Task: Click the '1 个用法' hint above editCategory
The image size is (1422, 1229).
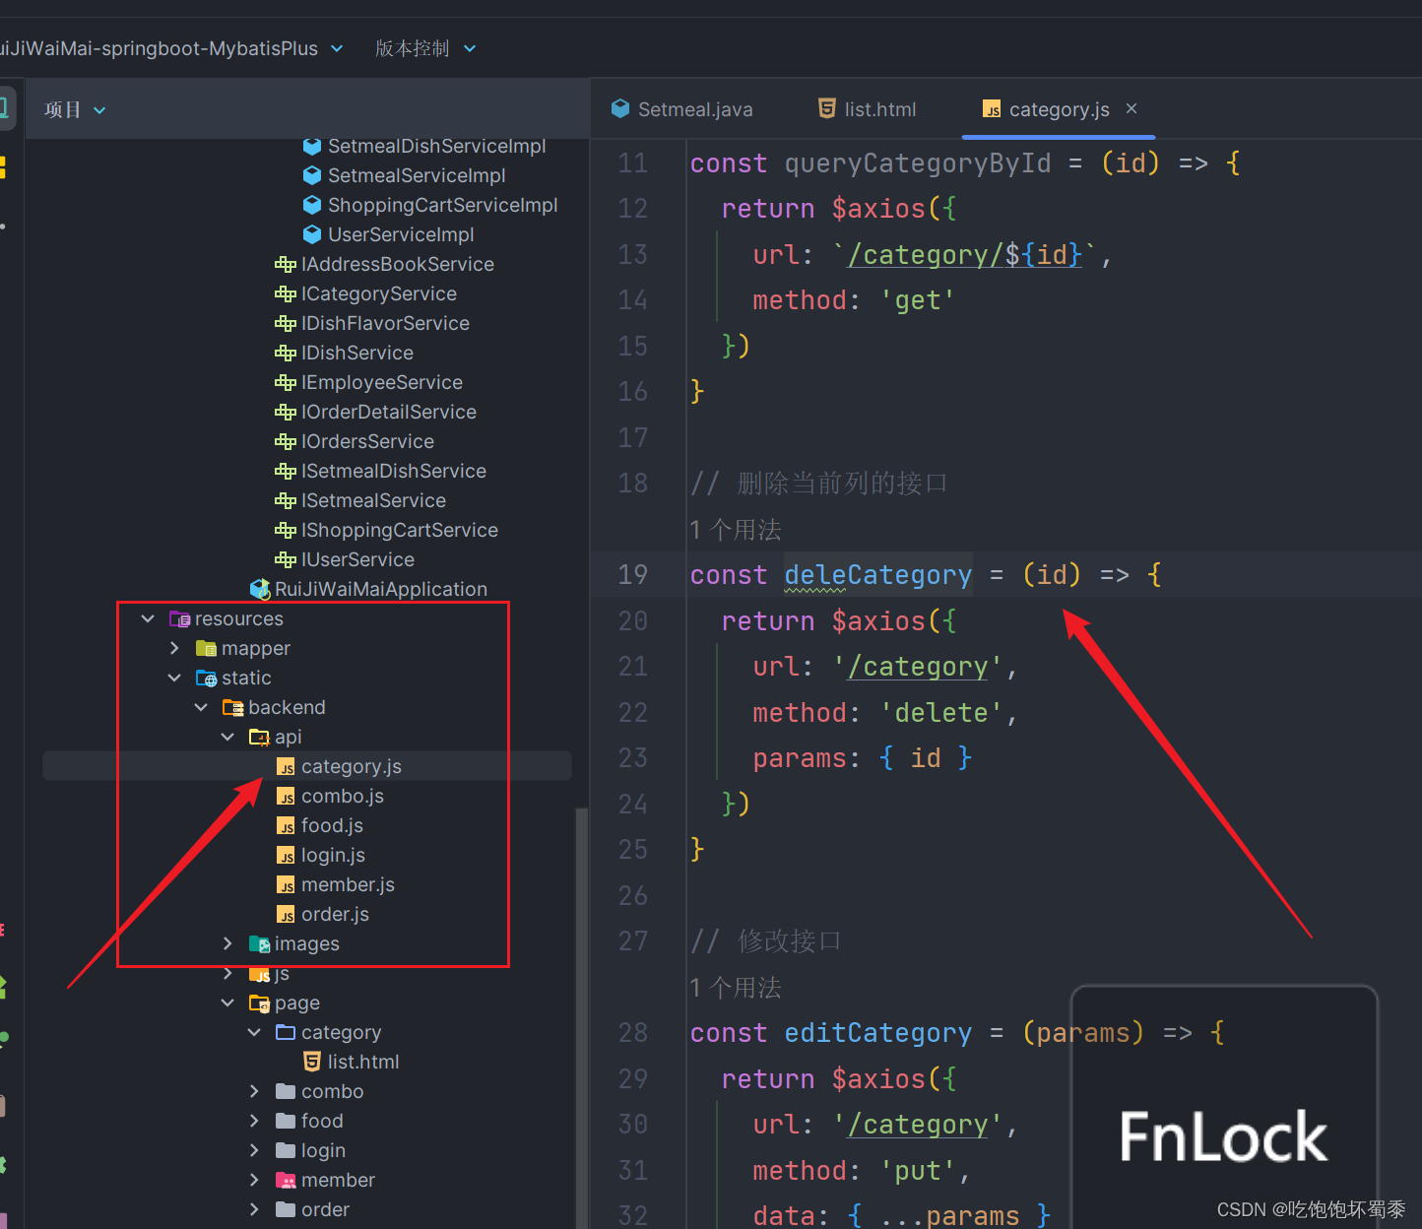Action: coord(736,988)
